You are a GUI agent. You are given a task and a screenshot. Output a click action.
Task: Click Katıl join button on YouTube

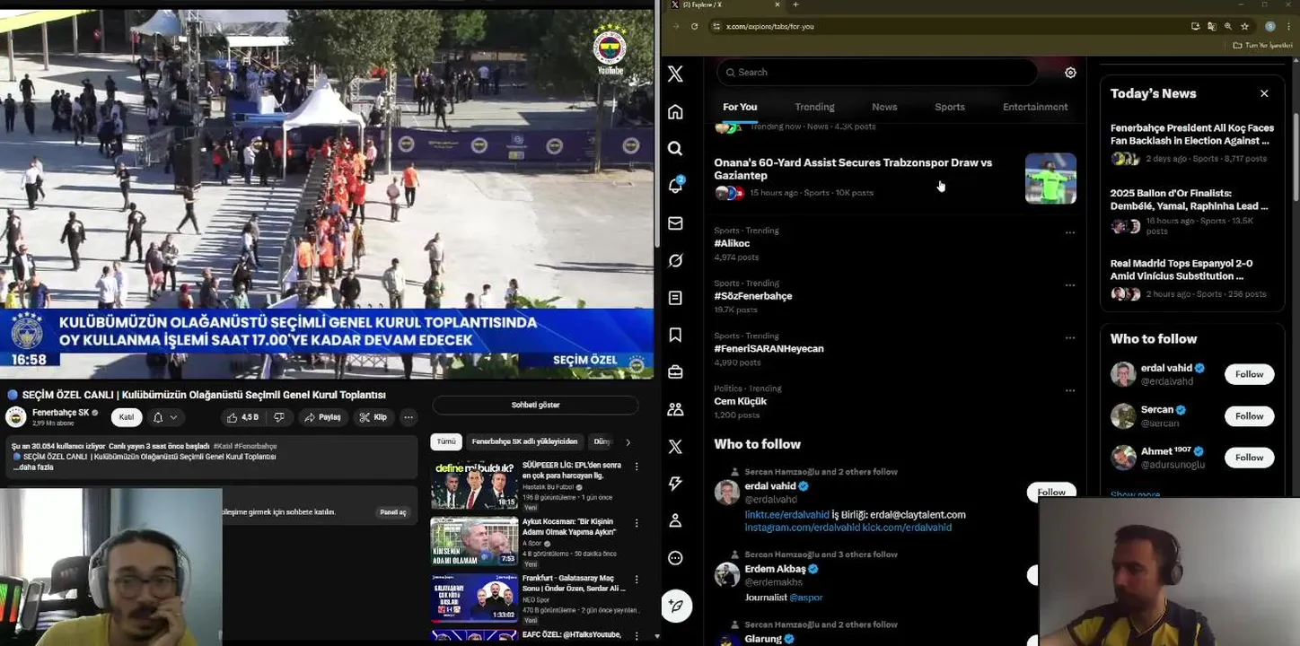(127, 417)
